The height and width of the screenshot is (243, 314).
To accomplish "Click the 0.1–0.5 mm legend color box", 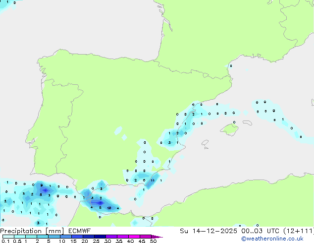I will (x=8, y=237).
